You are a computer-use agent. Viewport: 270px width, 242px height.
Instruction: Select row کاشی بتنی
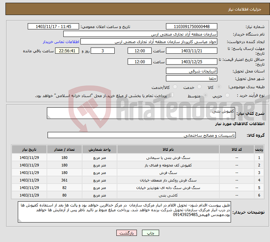click(138, 195)
